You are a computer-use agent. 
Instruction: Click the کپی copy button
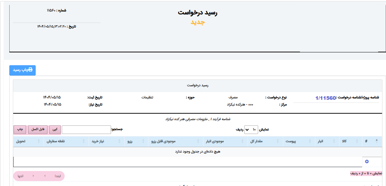pyautogui.click(x=55, y=130)
